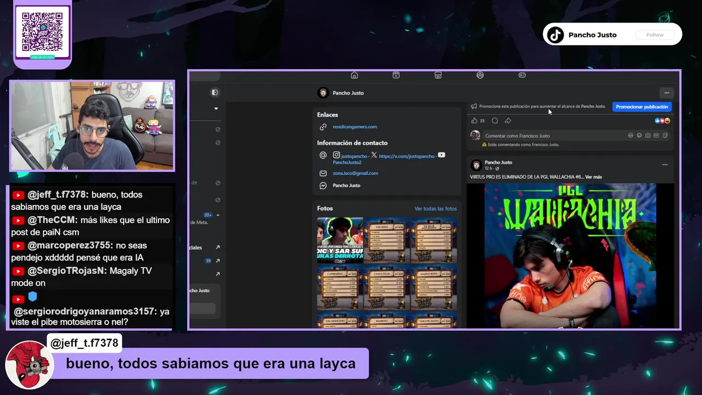
Task: Open MANGO BOYS roster photo thumbnail
Action: point(434,287)
